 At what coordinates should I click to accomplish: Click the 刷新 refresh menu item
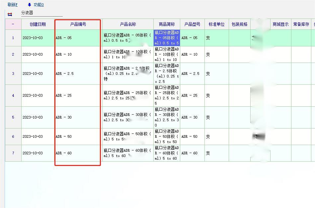12,5
